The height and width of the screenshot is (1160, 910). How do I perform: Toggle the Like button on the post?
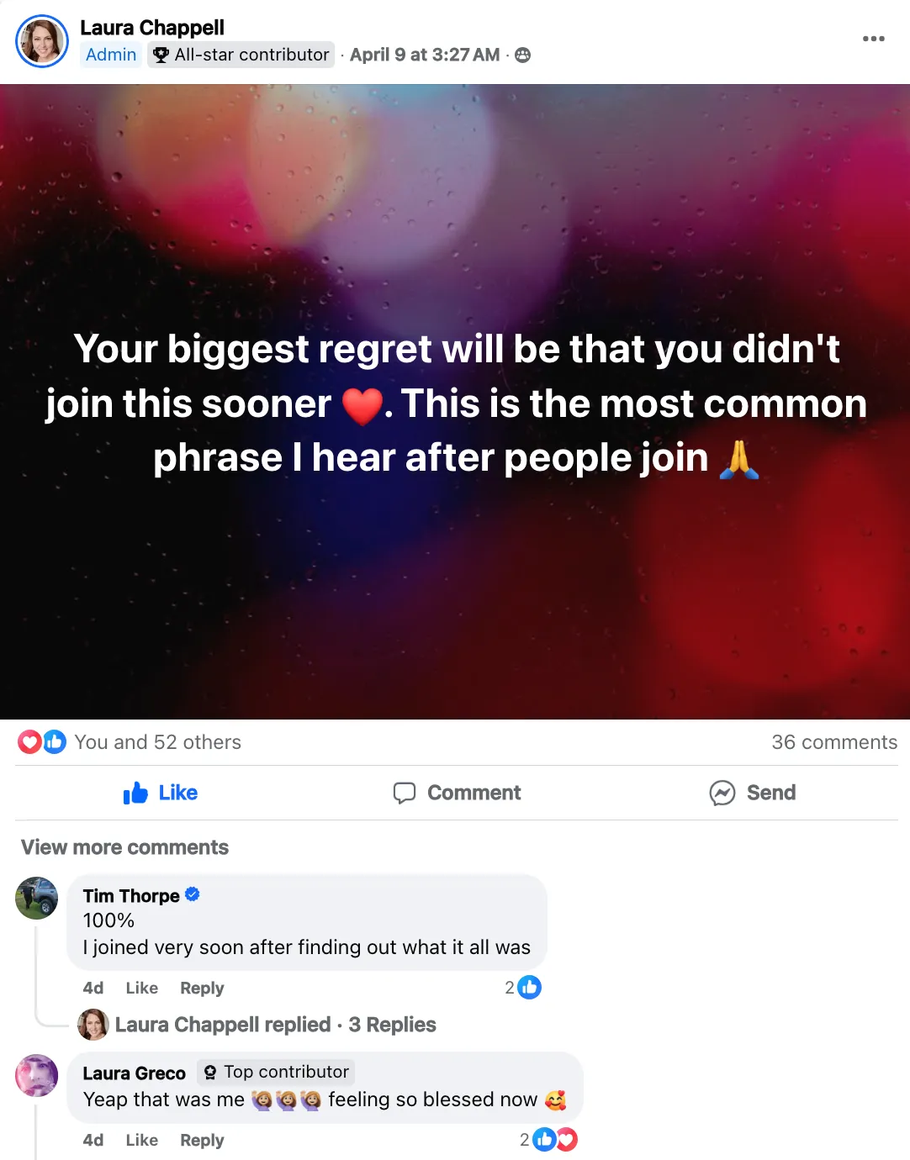tap(160, 793)
